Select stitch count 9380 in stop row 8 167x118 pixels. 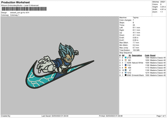point(129,75)
